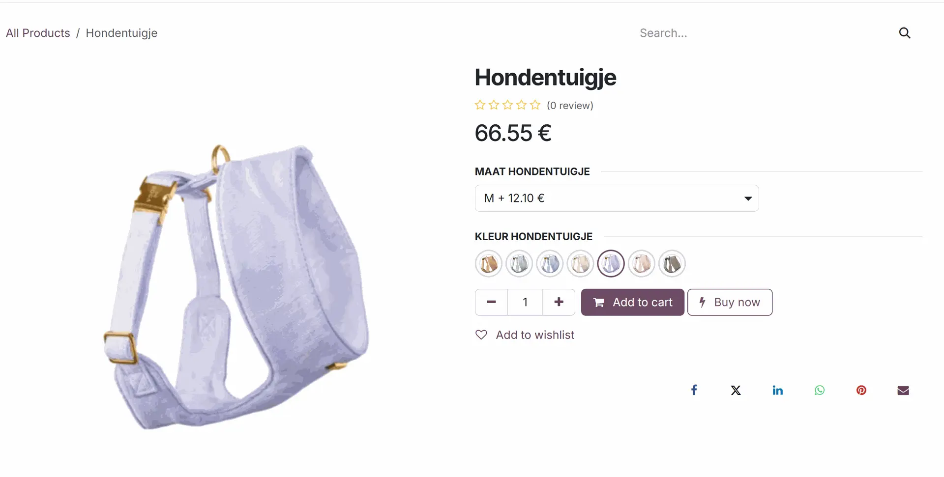Viewport: 944px width, 477px height.
Task: Select the dark grey harness color
Action: click(672, 264)
